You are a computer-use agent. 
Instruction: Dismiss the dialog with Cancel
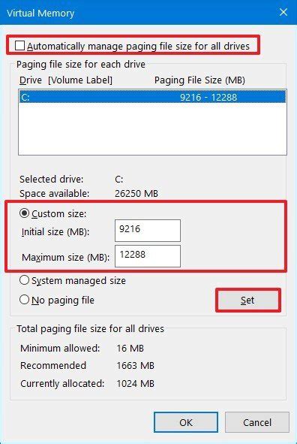[257, 422]
